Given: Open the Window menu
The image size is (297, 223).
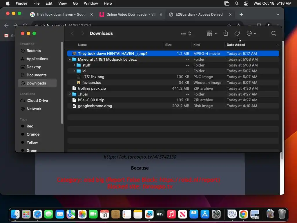Looking at the screenshot, I should tap(91, 3).
